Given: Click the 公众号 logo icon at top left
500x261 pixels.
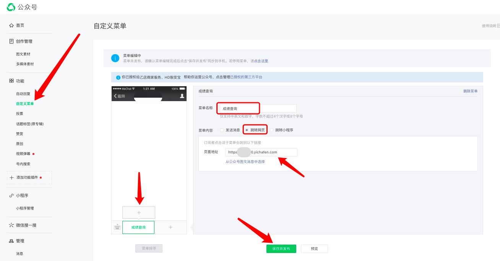Looking at the screenshot, I should click(11, 7).
